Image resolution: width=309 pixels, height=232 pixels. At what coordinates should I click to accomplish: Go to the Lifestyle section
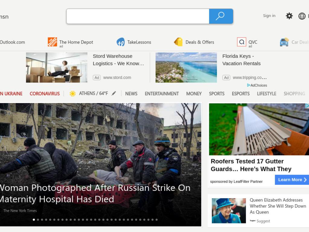click(x=267, y=94)
